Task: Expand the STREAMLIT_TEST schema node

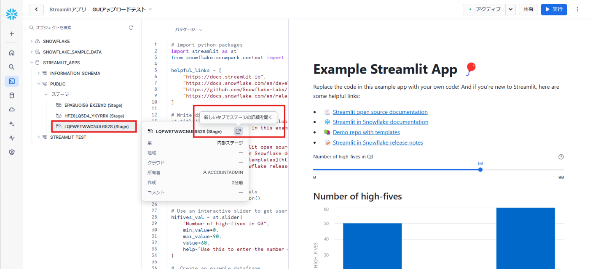Action: tap(39, 137)
